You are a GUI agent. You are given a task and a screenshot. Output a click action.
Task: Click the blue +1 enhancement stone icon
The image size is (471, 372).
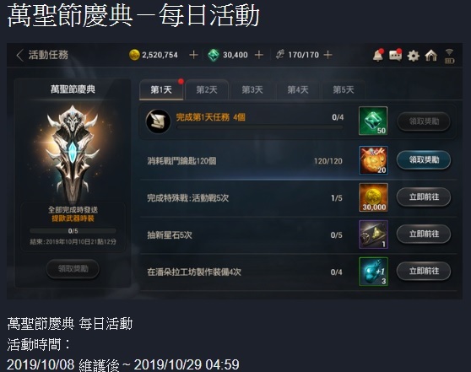coord(373,272)
